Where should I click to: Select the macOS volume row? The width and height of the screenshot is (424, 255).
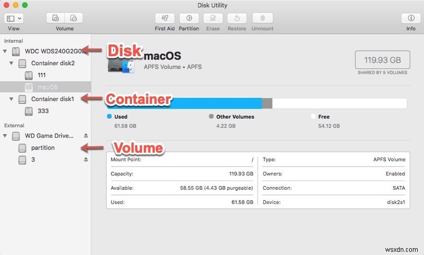pyautogui.click(x=46, y=87)
